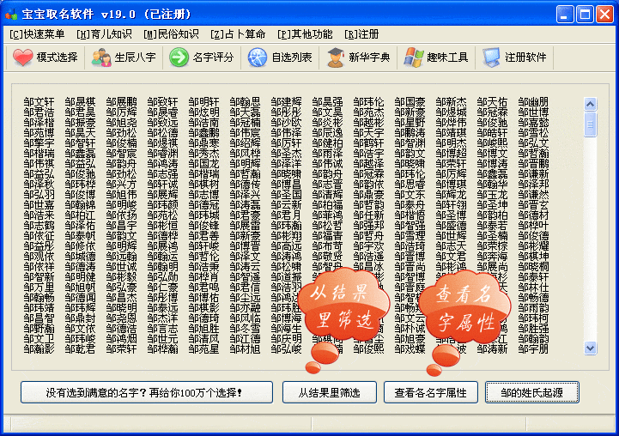Viewport: 619px width, 436px height.
Task: Select the name 邹晋玄
Action: coord(533,205)
